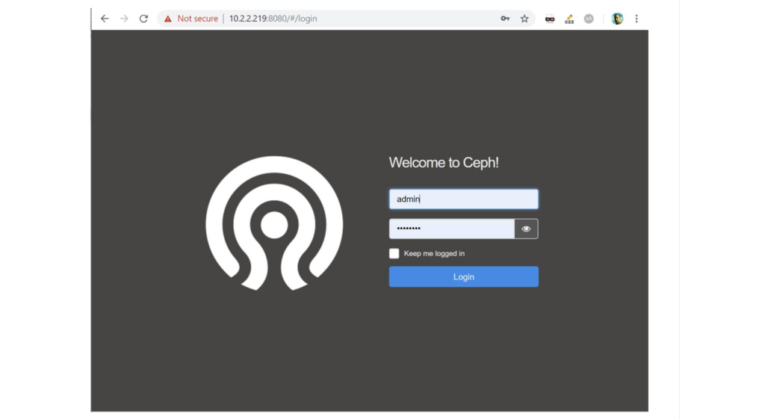The height and width of the screenshot is (419, 765).
Task: Click the Not secure warning icon
Action: [x=168, y=19]
